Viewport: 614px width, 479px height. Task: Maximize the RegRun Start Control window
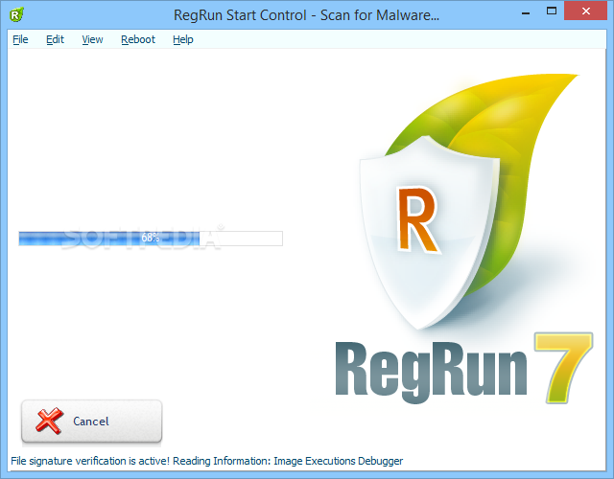(x=552, y=11)
